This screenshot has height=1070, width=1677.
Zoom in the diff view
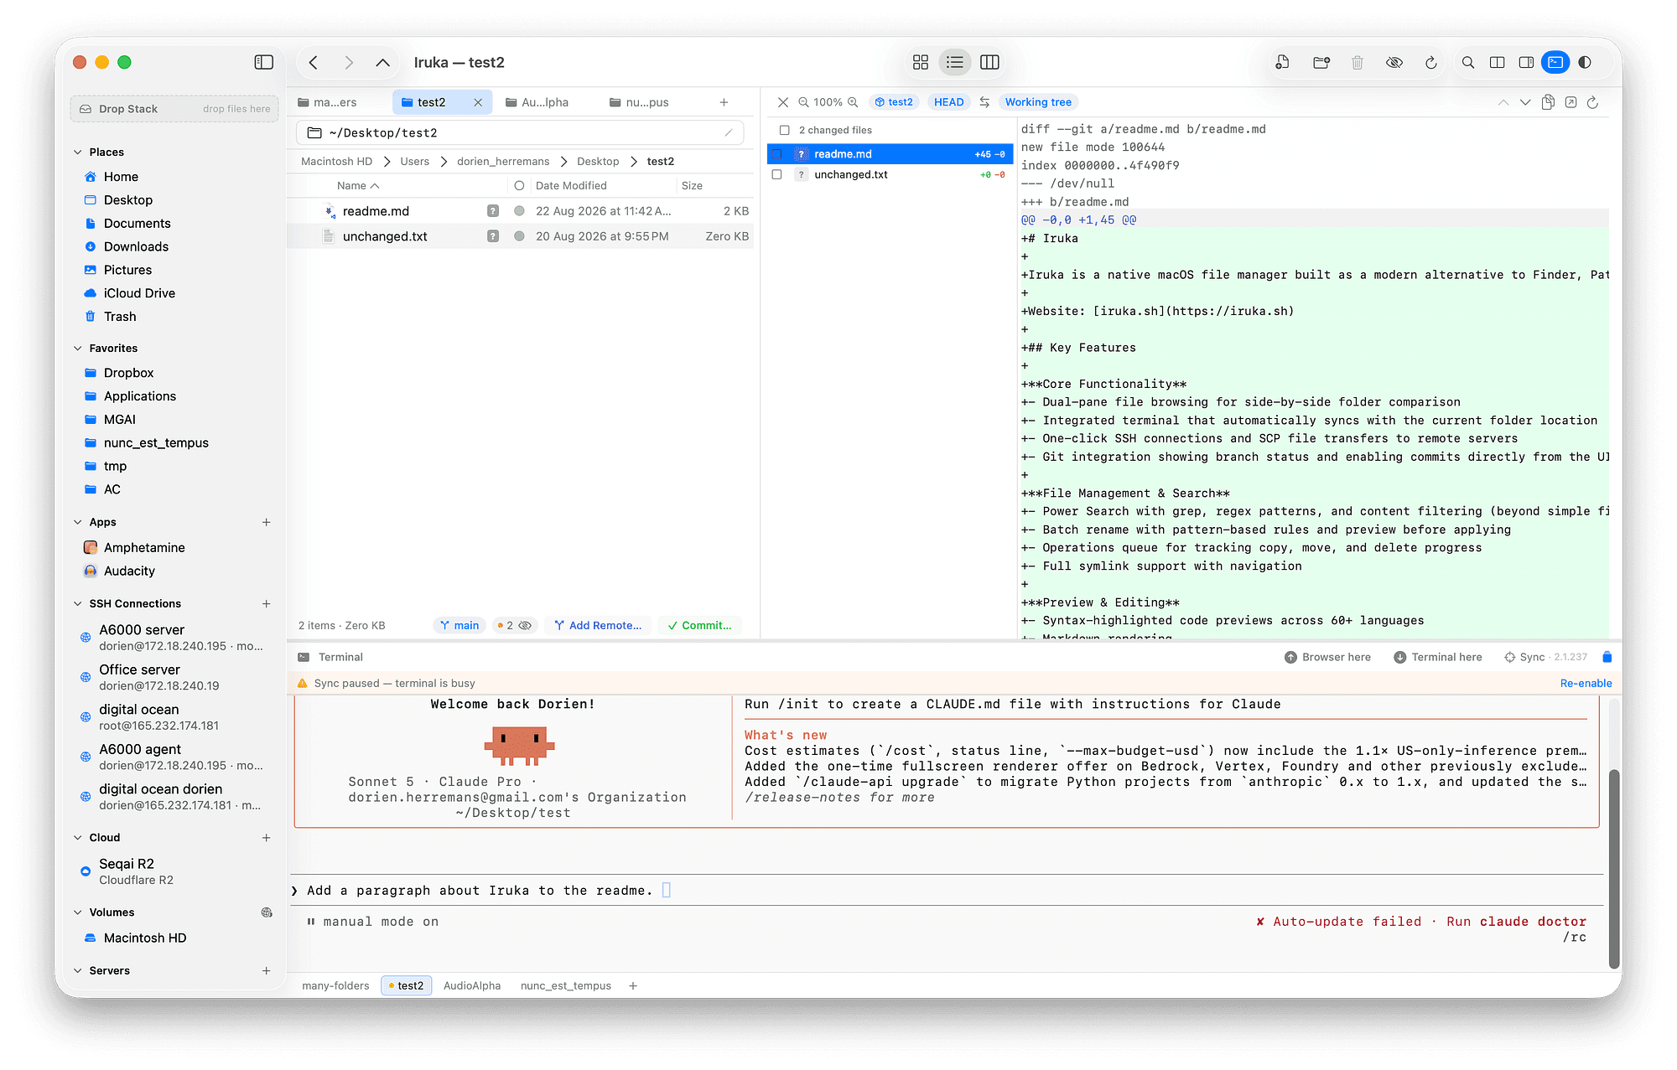[853, 102]
